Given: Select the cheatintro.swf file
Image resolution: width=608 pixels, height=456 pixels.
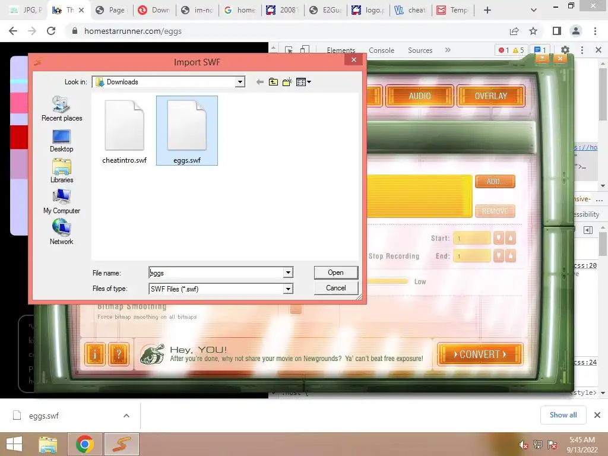Looking at the screenshot, I should 125,132.
